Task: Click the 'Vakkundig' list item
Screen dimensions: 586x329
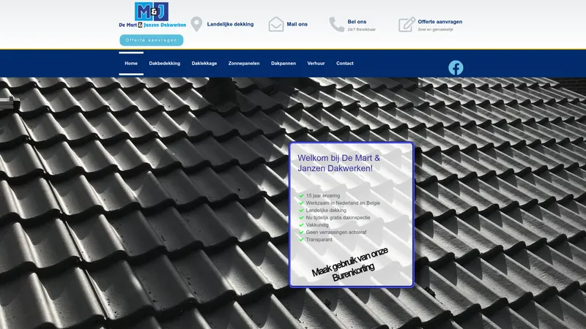Action: (x=317, y=225)
